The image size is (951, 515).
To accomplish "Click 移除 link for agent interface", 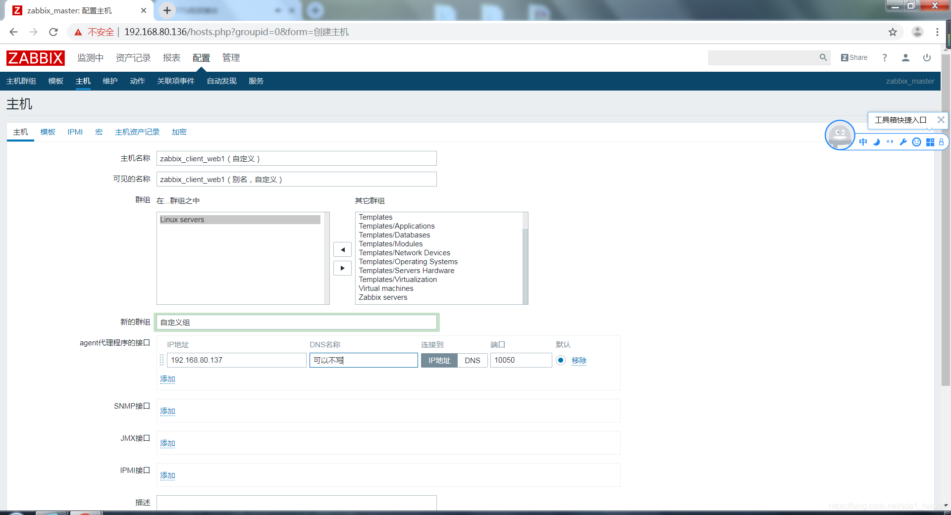I will (x=579, y=361).
